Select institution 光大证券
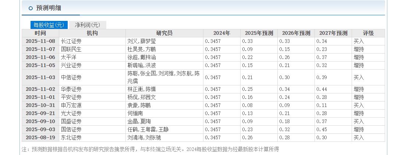 click(71, 114)
